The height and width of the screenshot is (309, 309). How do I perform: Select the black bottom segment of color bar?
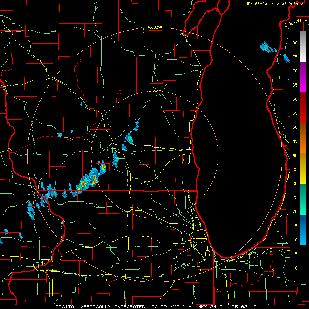[x=303, y=260]
